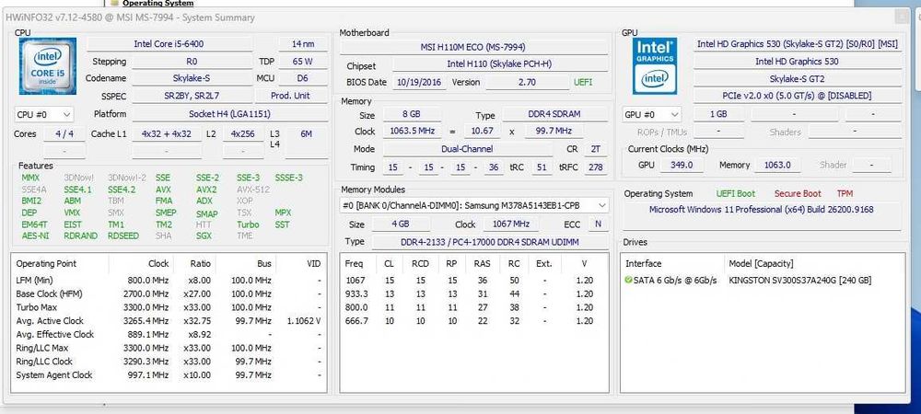The height and width of the screenshot is (414, 921).
Task: Click the Socket H4 (LGA1151) platform field
Action: point(229,114)
